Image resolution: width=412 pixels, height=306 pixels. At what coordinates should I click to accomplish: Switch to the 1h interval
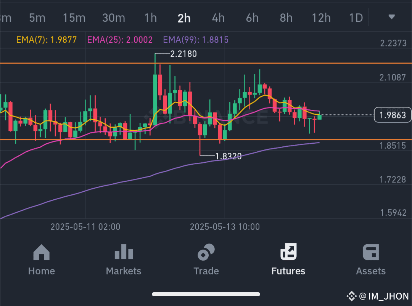coord(151,18)
